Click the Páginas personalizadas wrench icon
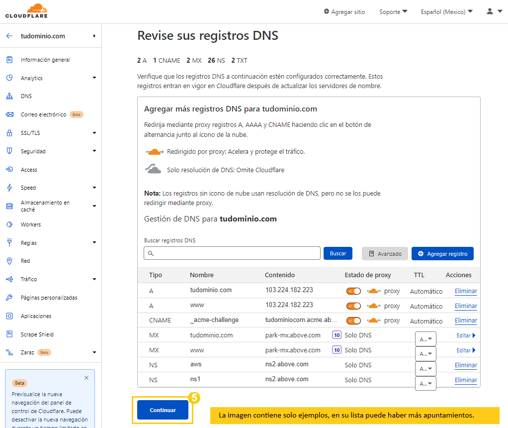Viewport: 508px width, 428px height. tap(10, 298)
